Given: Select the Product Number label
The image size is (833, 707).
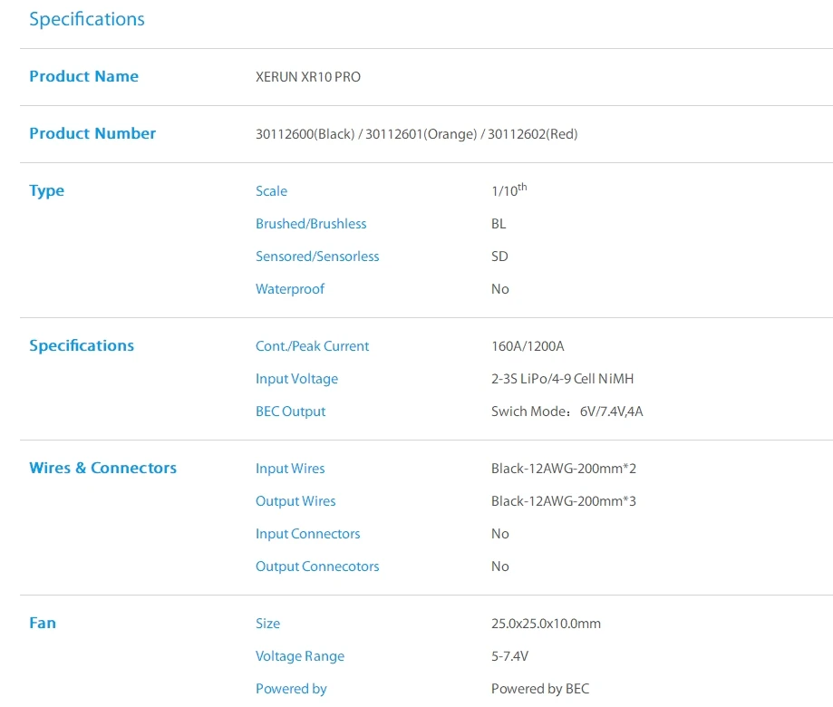Looking at the screenshot, I should [92, 133].
